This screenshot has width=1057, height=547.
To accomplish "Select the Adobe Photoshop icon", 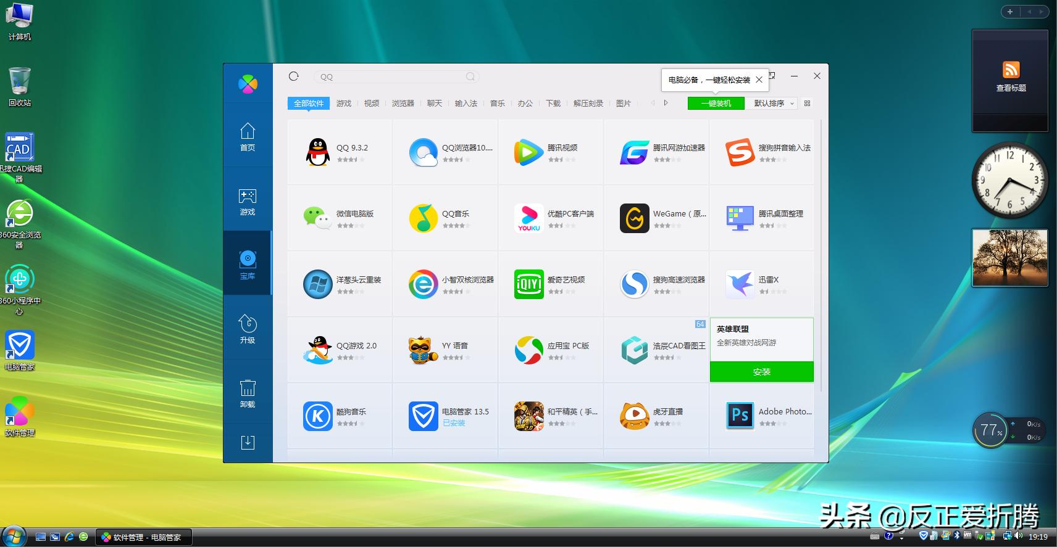I will 740,416.
